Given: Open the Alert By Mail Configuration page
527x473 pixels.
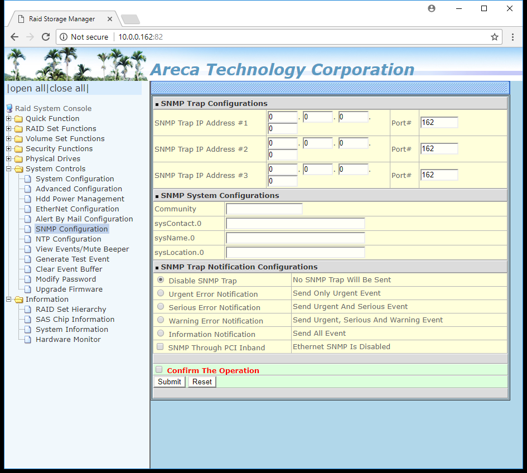Looking at the screenshot, I should 84,219.
